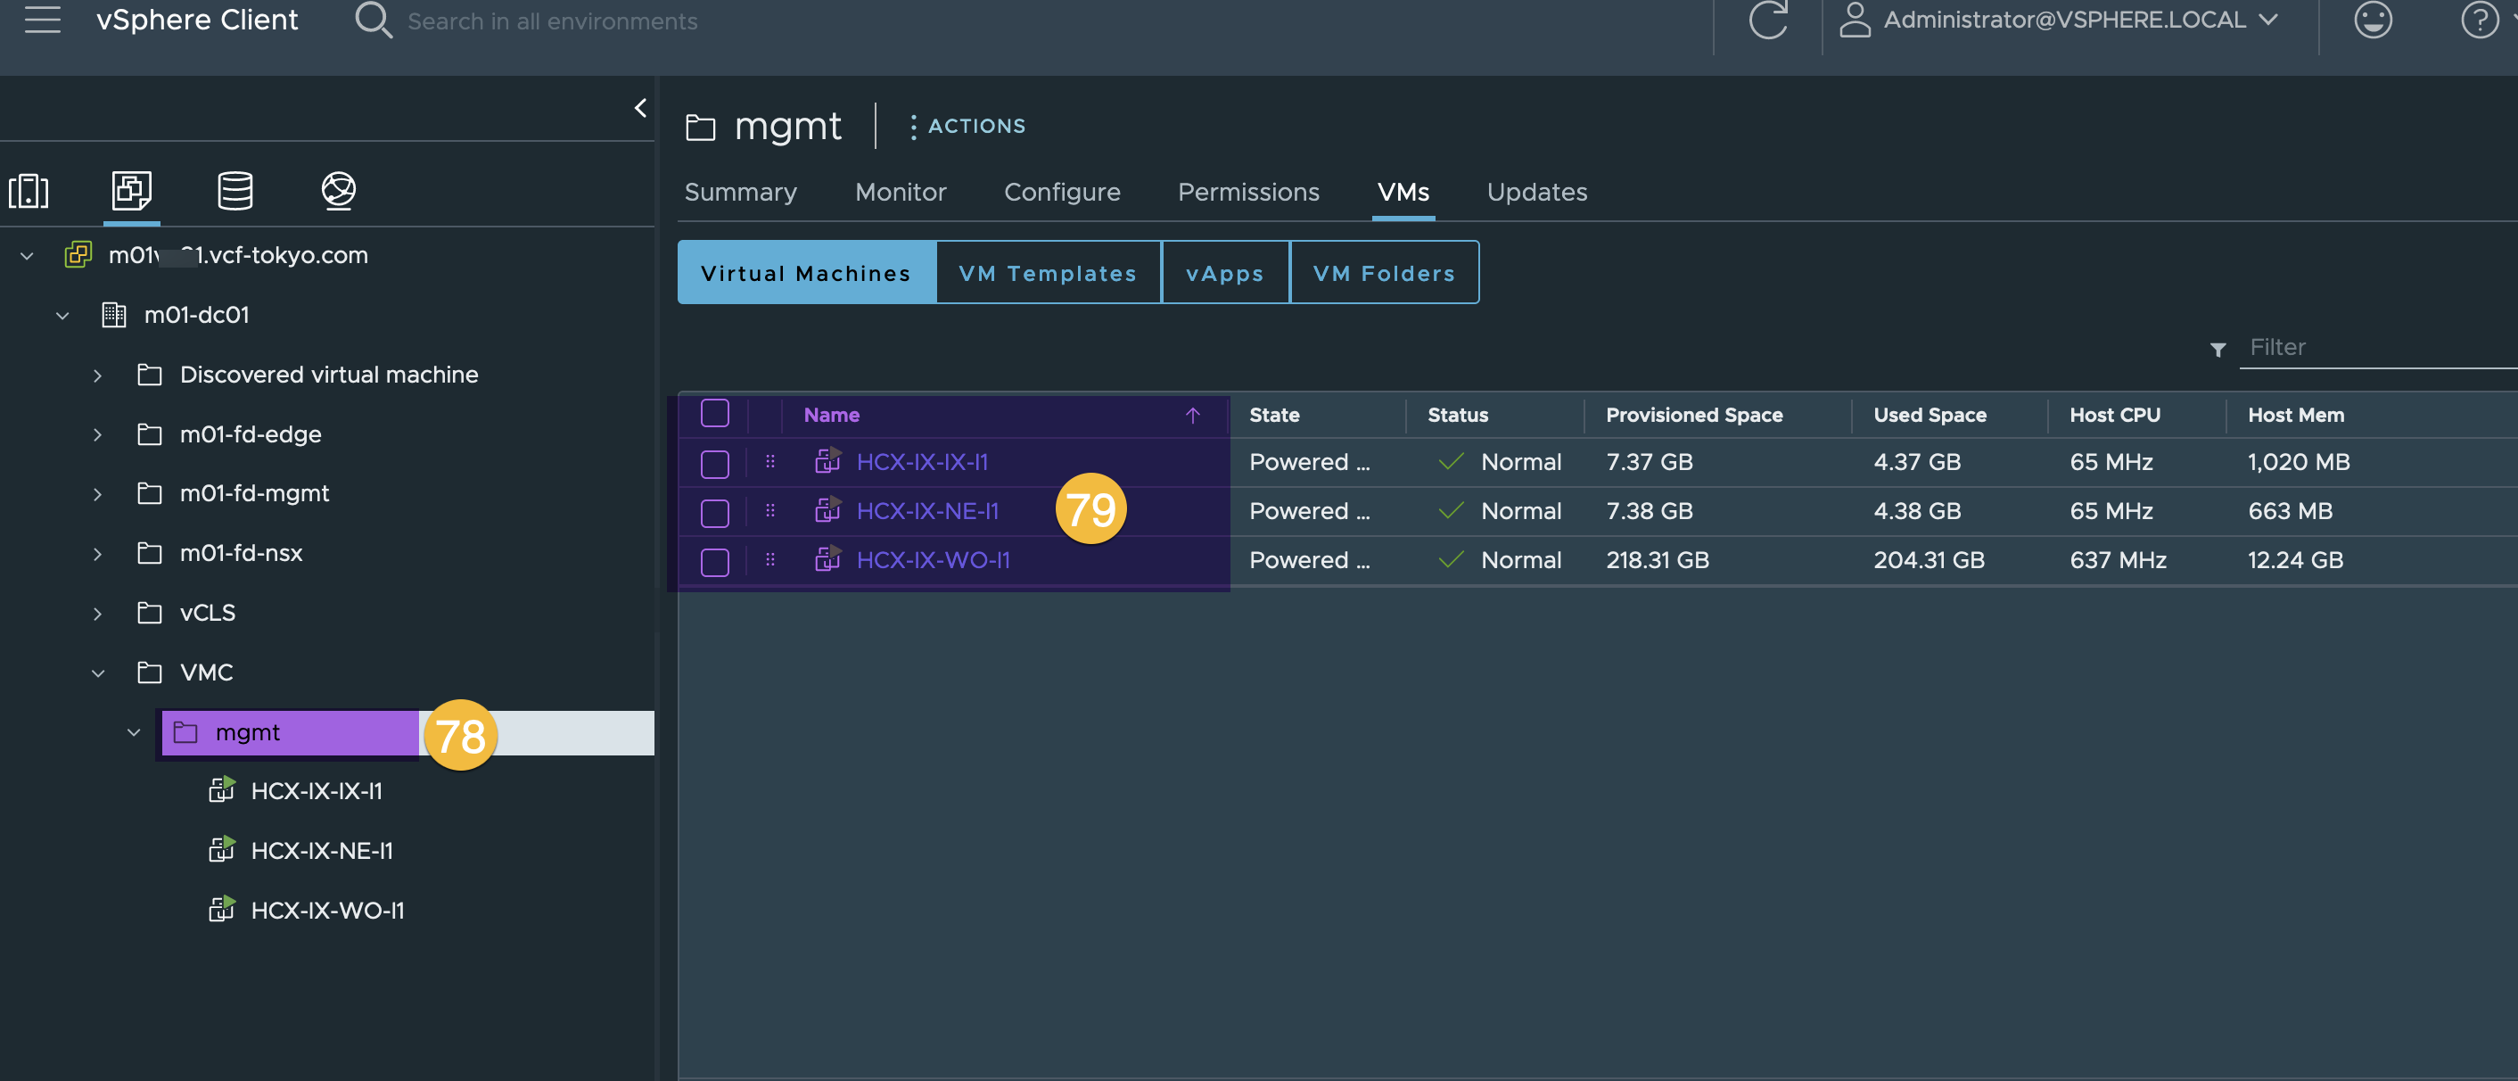Open the Configure tab
This screenshot has width=2518, height=1081.
click(x=1062, y=192)
